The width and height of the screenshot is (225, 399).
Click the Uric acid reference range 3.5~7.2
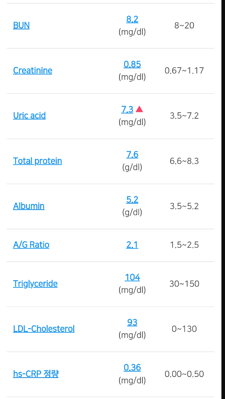[x=184, y=116]
